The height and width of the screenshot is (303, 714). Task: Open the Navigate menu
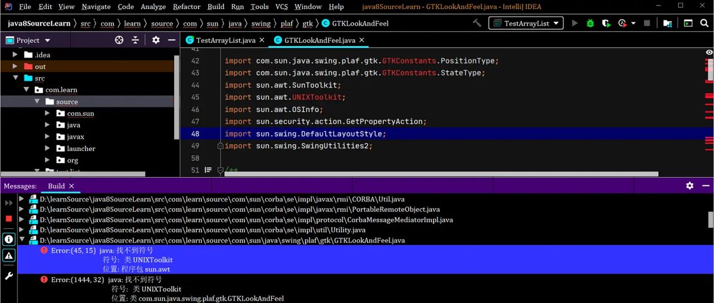click(96, 7)
